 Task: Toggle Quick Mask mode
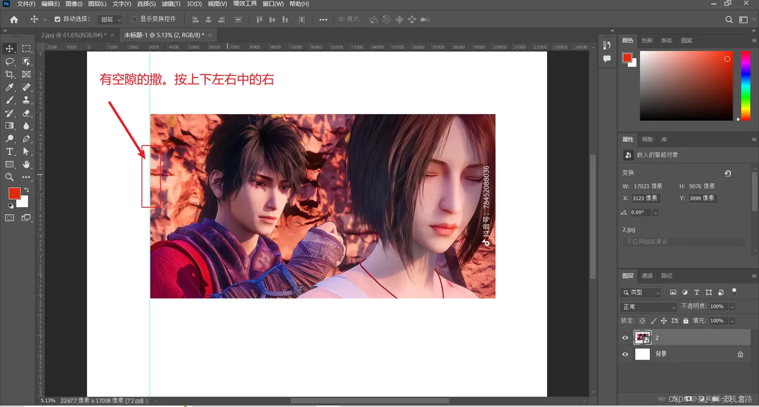coord(10,218)
